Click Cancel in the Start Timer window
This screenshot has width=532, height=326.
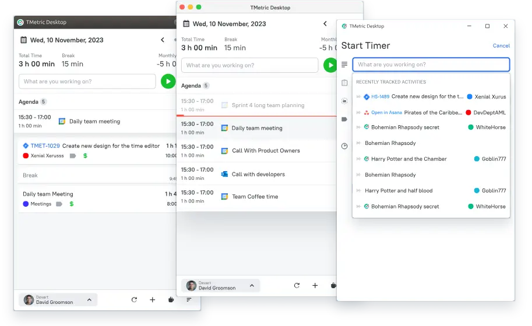point(501,46)
